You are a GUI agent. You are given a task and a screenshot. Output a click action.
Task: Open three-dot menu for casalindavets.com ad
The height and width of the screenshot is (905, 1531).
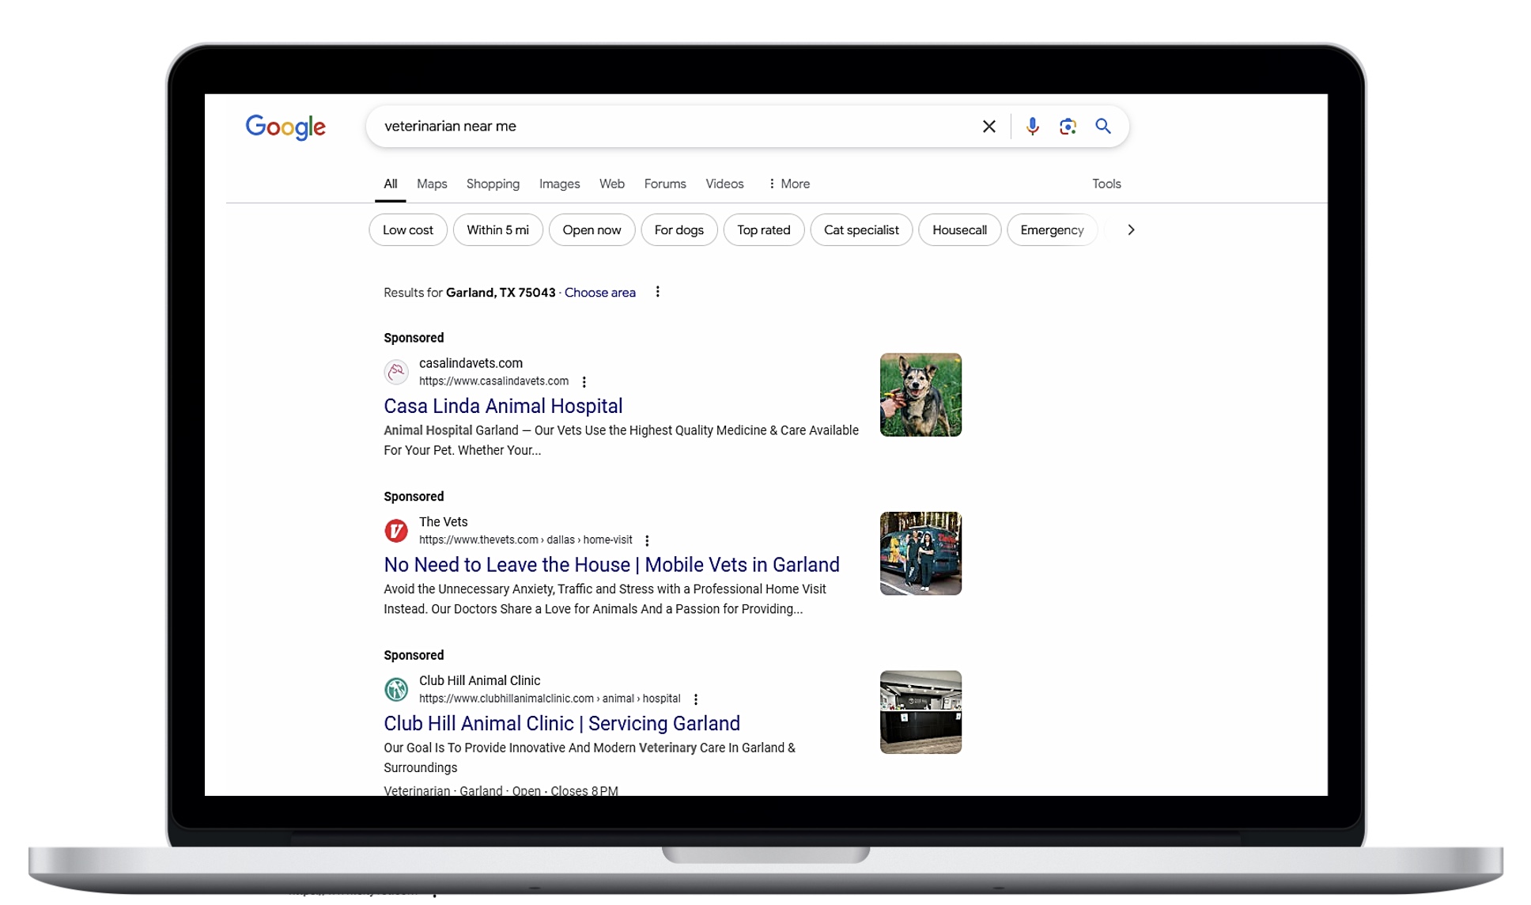tap(584, 382)
